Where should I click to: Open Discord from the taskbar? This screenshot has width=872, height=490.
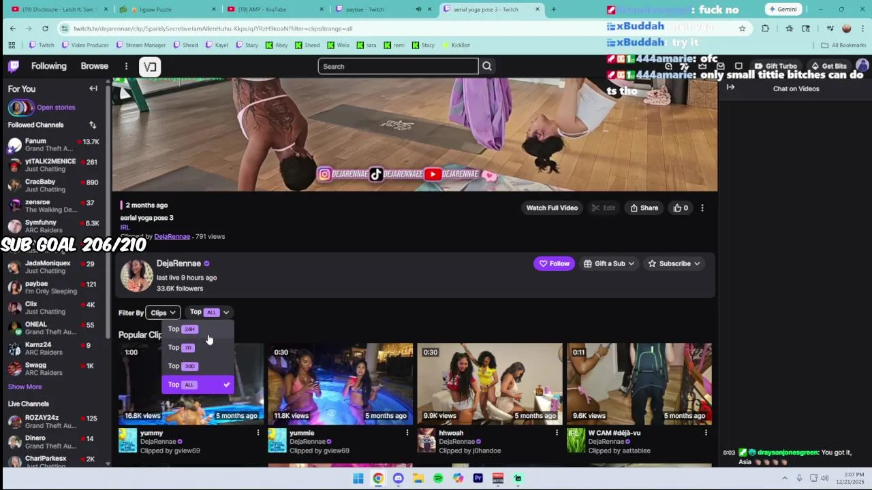tap(398, 478)
